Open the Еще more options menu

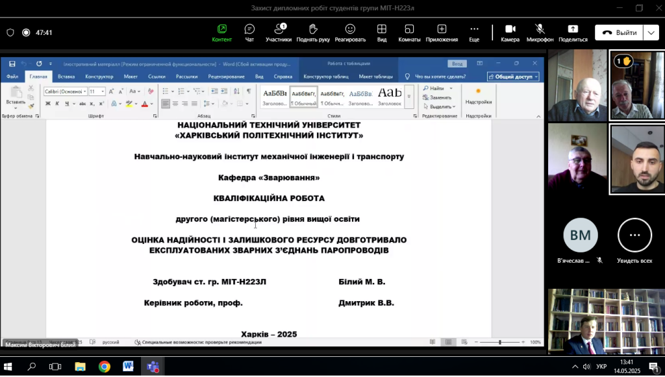point(474,32)
